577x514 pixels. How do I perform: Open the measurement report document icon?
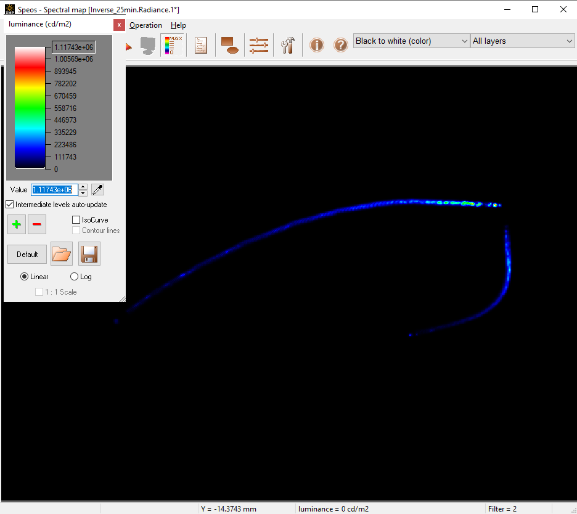point(200,44)
